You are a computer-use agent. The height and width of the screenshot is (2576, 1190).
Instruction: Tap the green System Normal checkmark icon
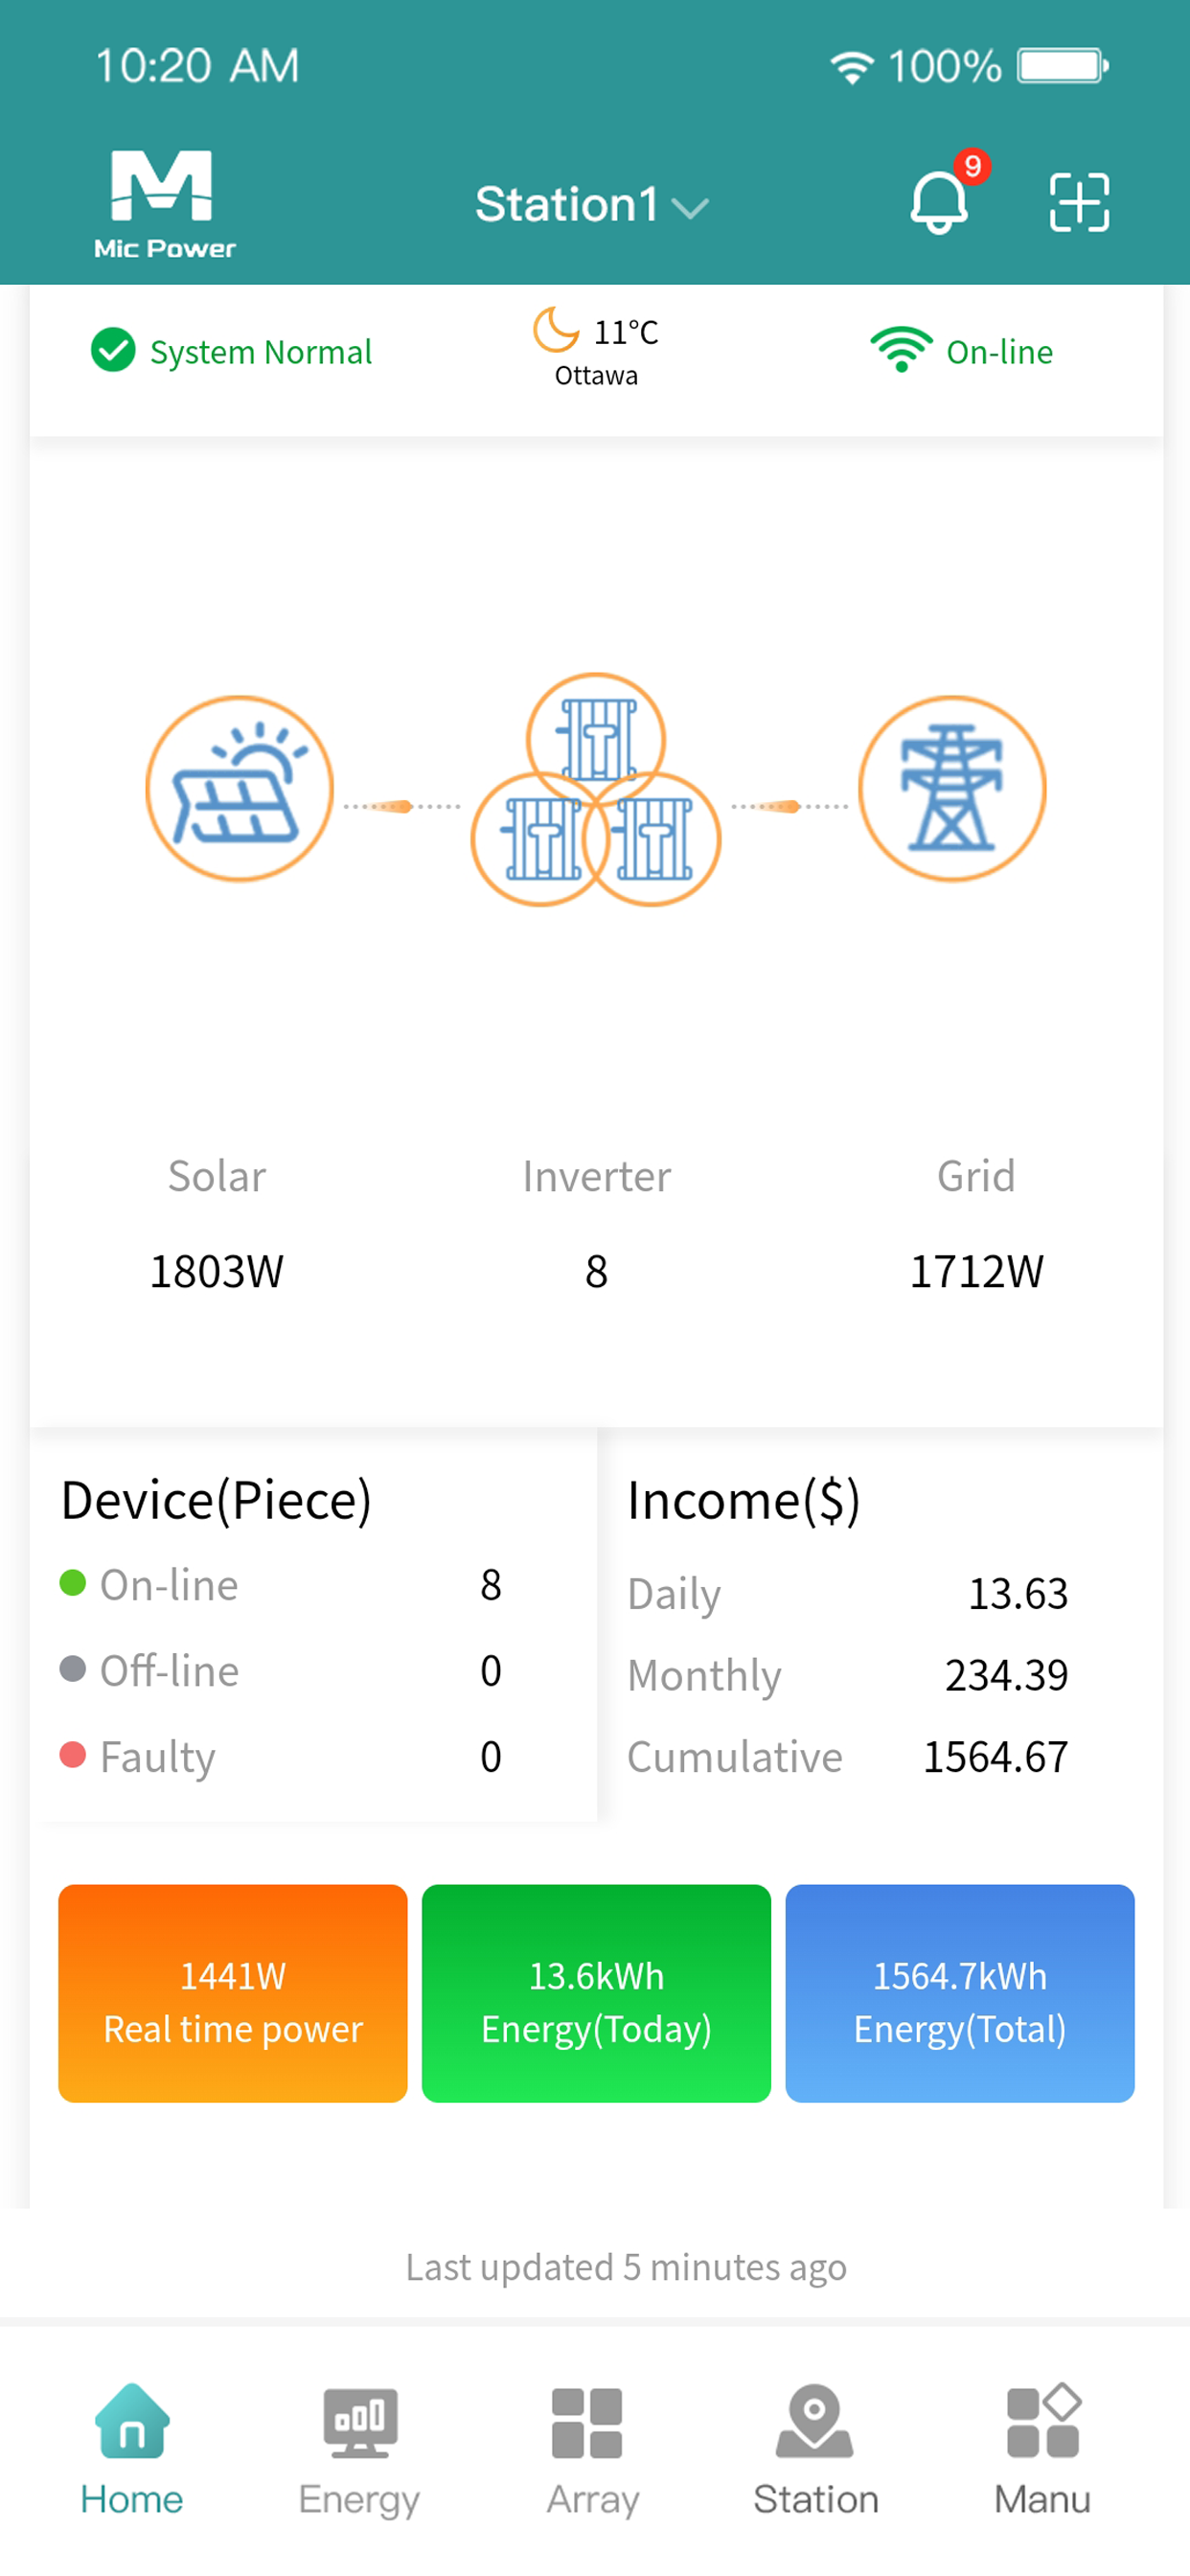[113, 351]
